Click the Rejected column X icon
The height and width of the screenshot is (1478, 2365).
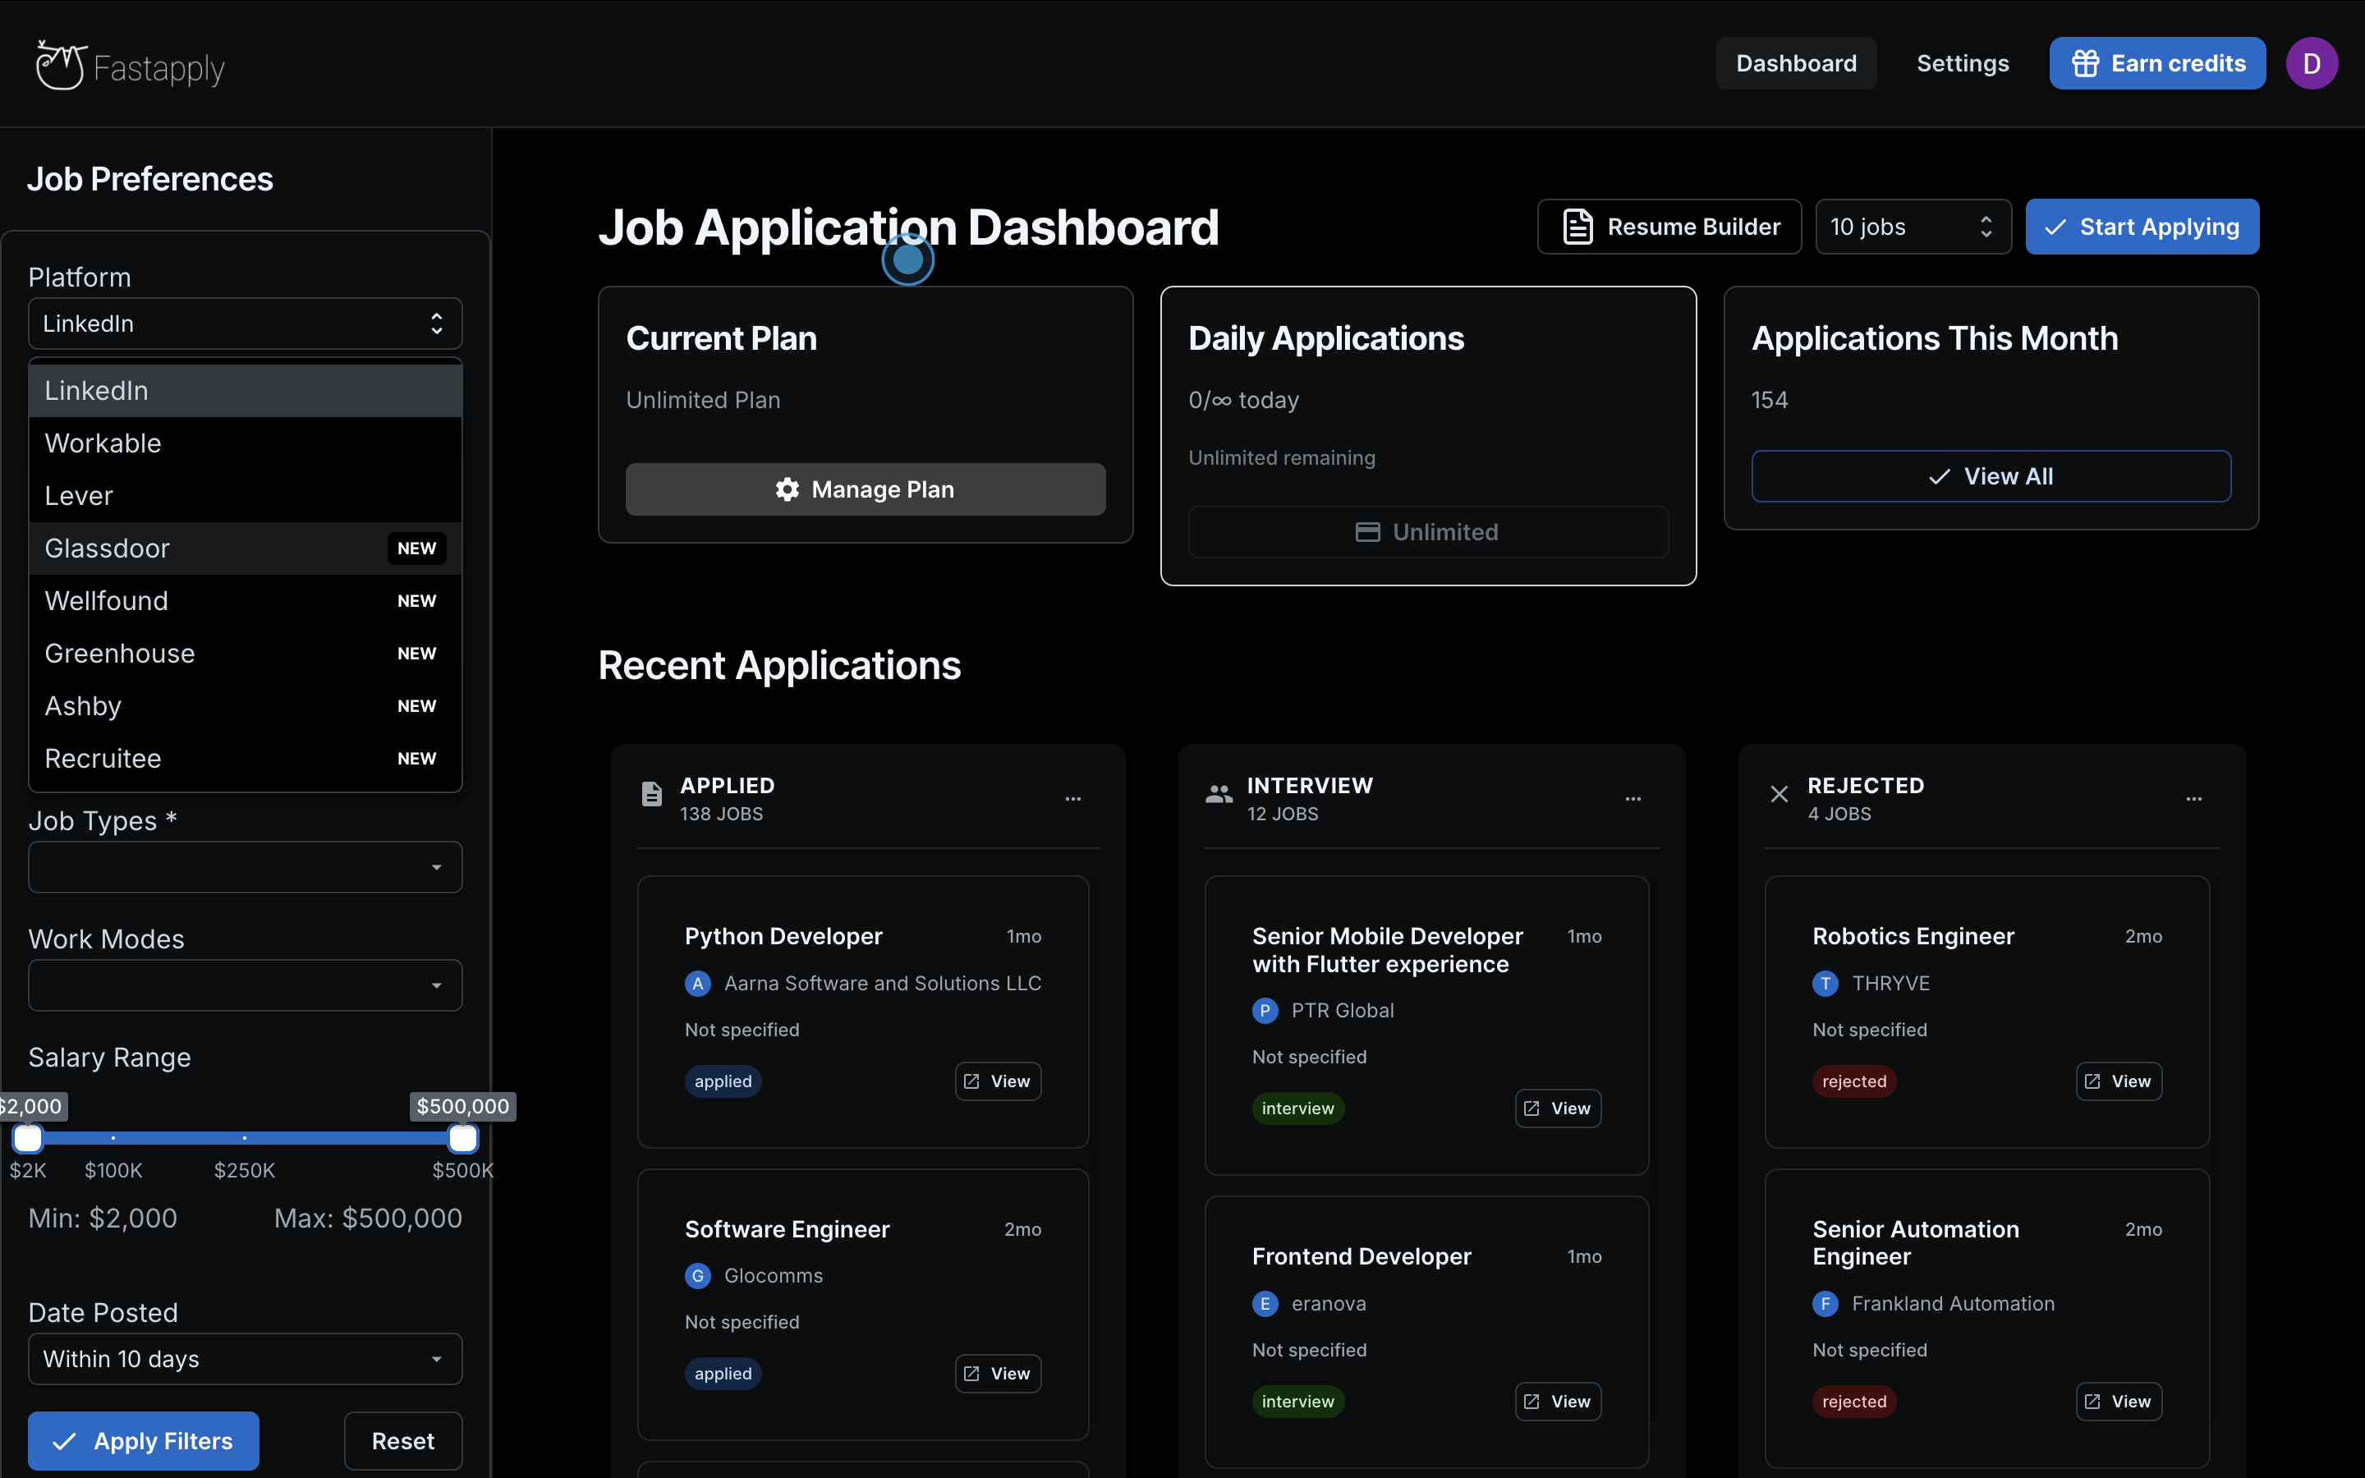click(1779, 794)
